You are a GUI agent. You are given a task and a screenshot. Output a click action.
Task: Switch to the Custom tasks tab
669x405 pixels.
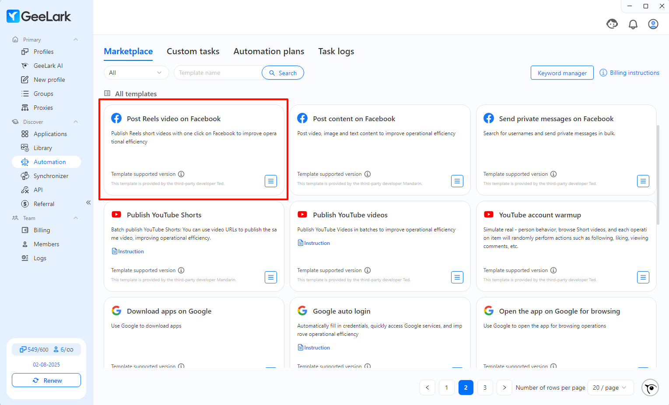coord(193,51)
